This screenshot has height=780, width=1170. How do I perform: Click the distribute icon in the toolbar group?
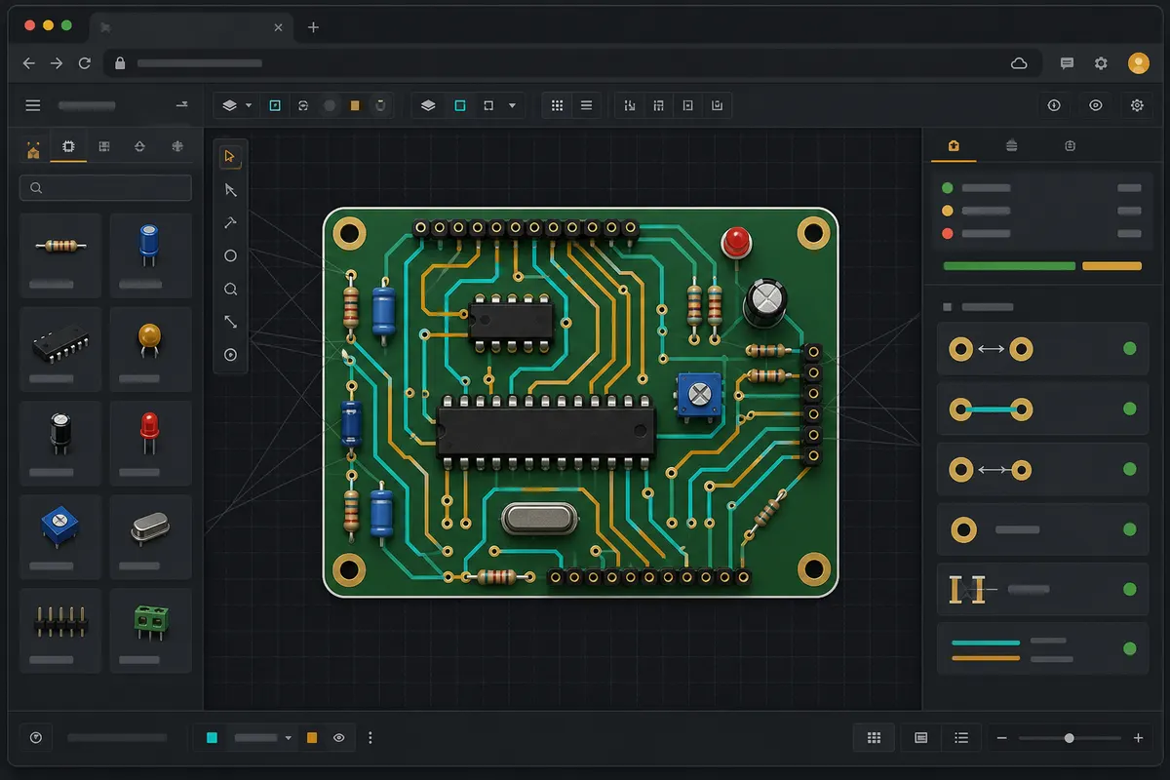tap(658, 105)
